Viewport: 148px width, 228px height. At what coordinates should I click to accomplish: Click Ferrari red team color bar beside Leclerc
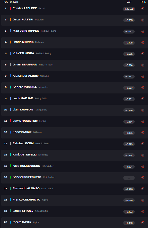[11, 8]
